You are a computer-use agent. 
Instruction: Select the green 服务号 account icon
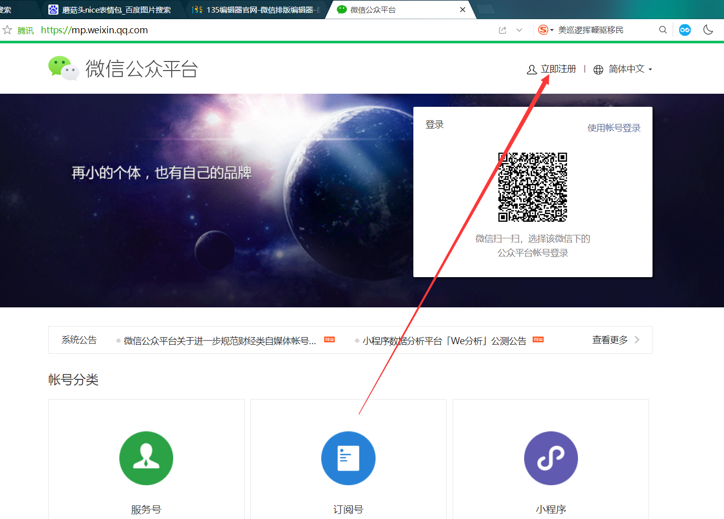pos(146,458)
